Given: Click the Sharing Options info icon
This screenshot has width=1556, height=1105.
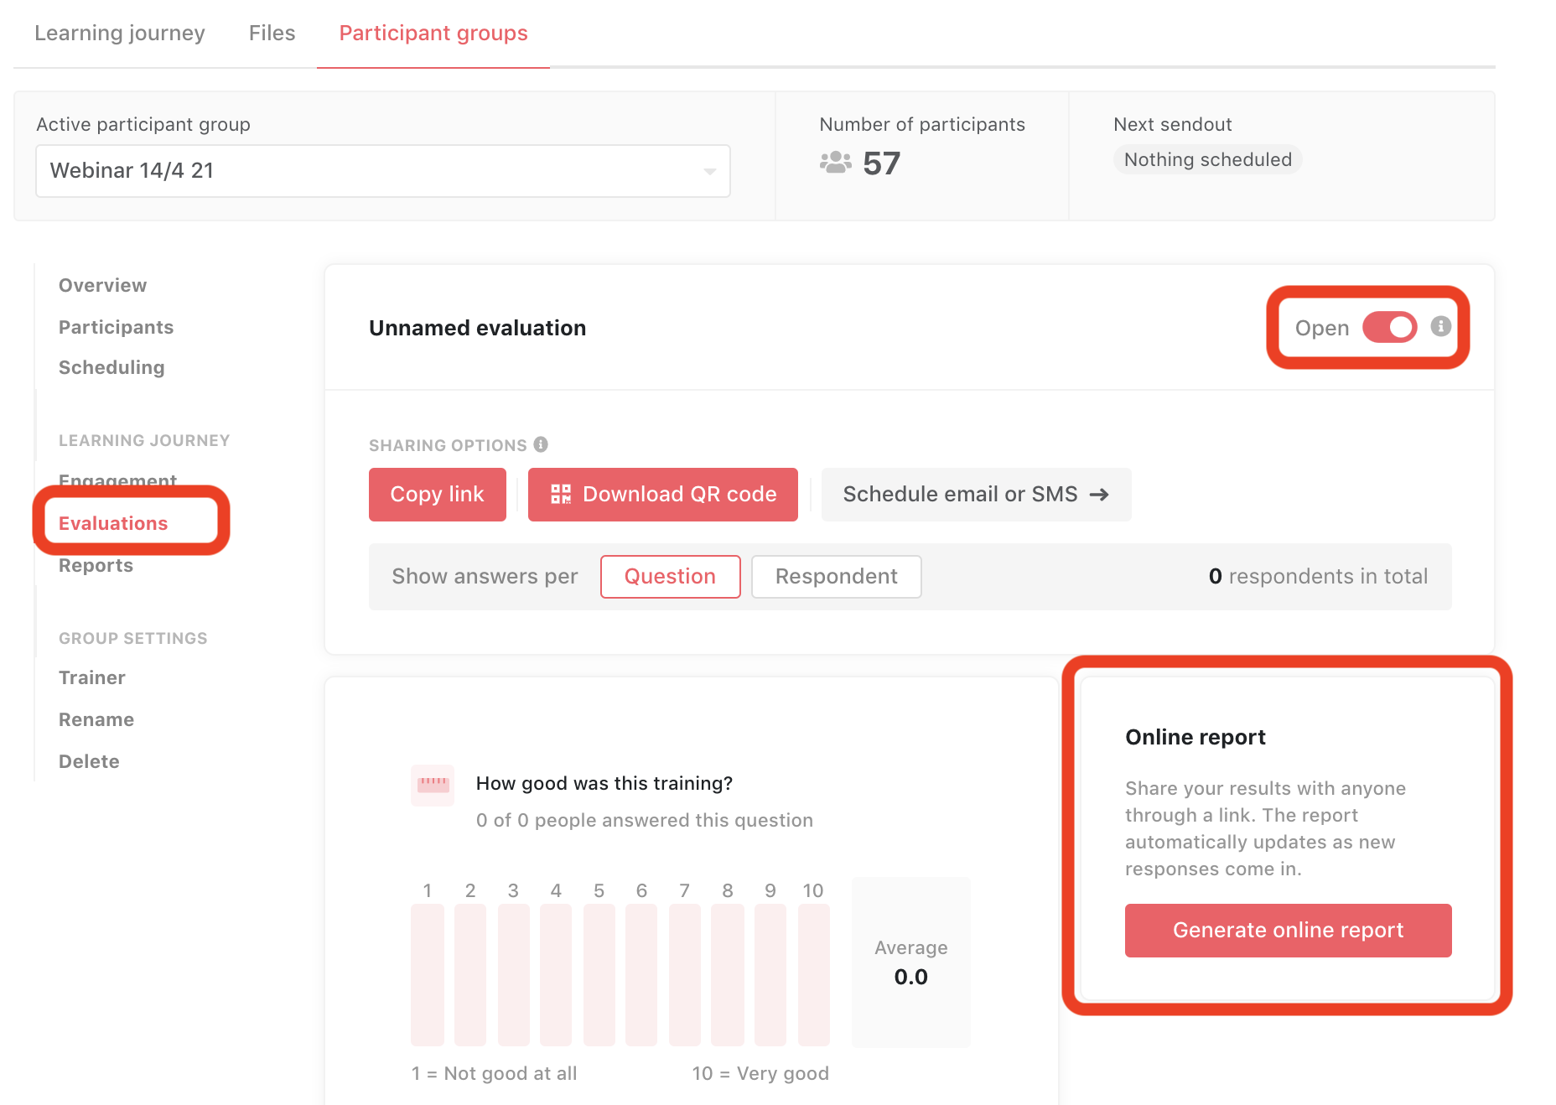Looking at the screenshot, I should pyautogui.click(x=541, y=444).
